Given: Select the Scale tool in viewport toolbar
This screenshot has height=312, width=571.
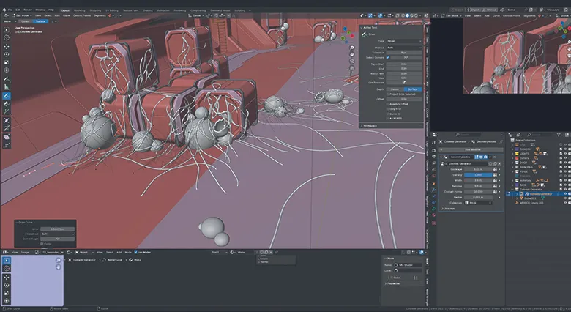Looking at the screenshot, I should pyautogui.click(x=7, y=62).
